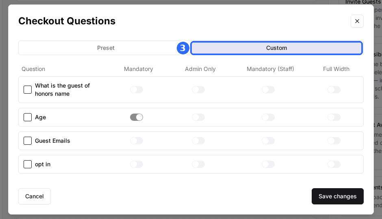Toggle Mandatory for Guest Emails

click(137, 141)
